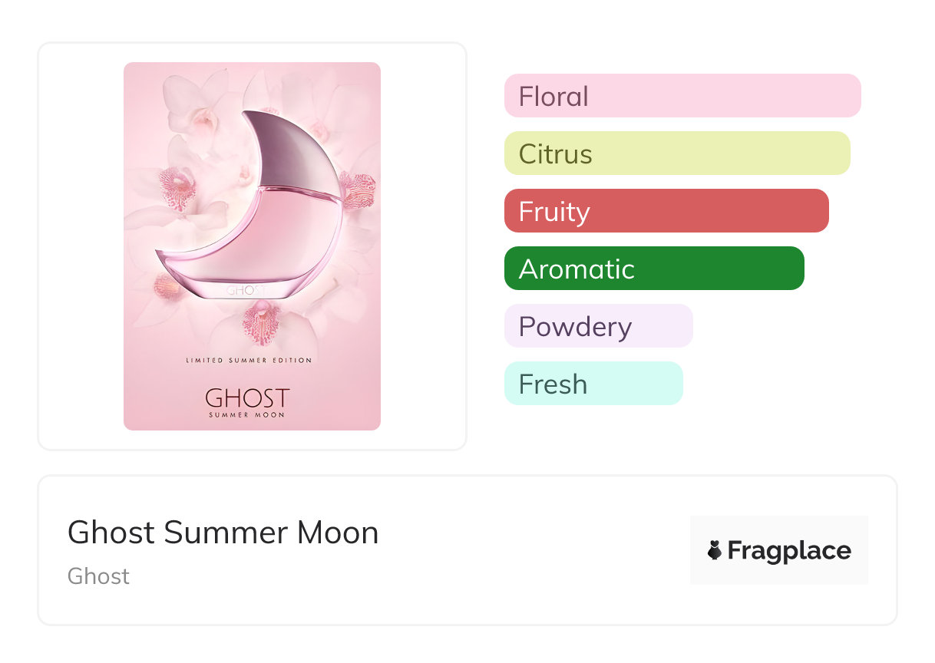Click the GHOST logo text on the poster

(x=247, y=397)
